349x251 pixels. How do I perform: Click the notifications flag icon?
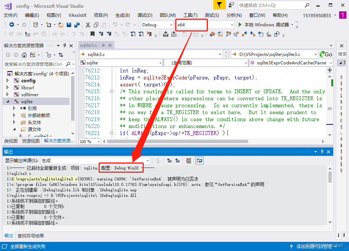(x=220, y=5)
